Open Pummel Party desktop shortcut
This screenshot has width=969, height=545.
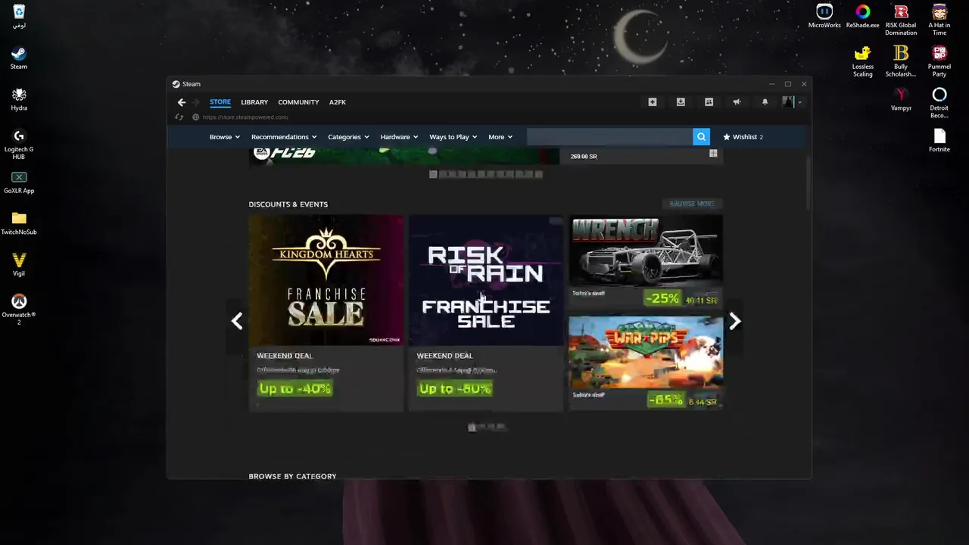tap(939, 61)
